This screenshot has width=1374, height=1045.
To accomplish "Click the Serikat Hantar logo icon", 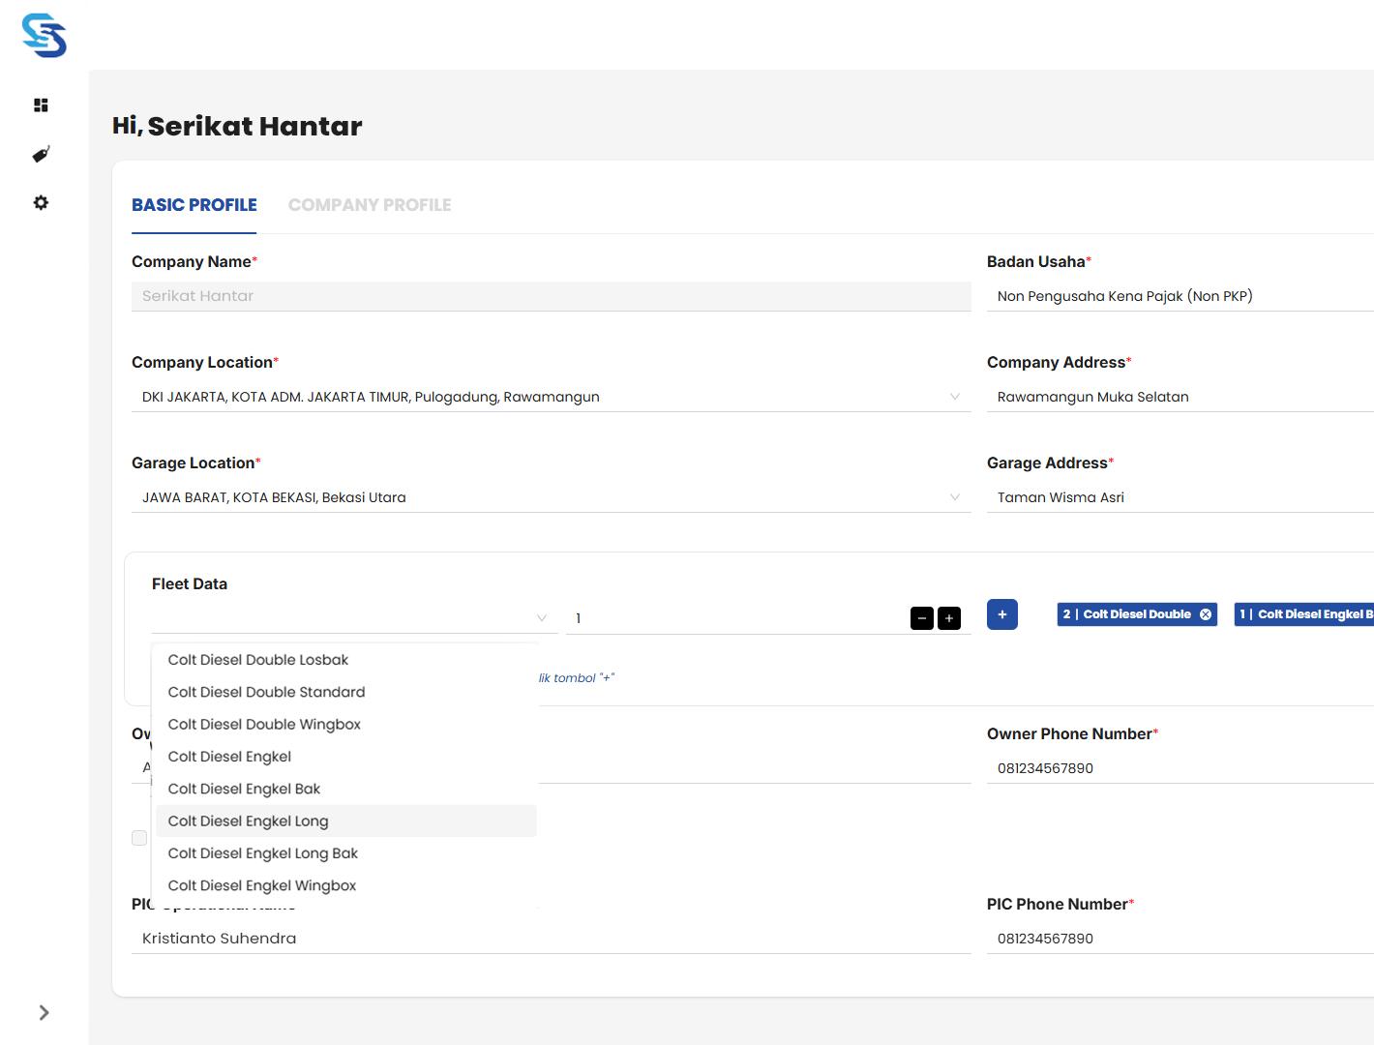I will (45, 36).
